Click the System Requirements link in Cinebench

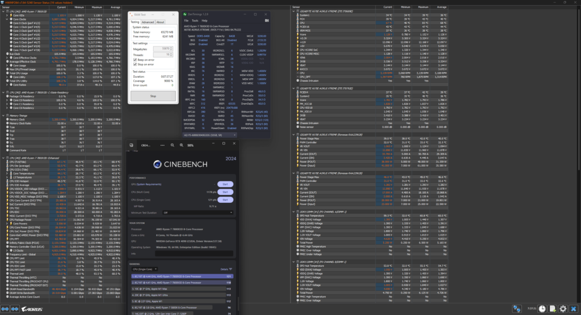[x=149, y=184]
